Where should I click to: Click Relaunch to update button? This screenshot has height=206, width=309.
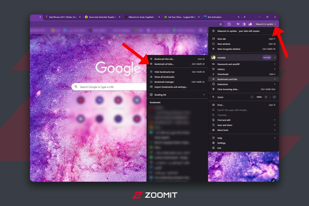tap(264, 24)
